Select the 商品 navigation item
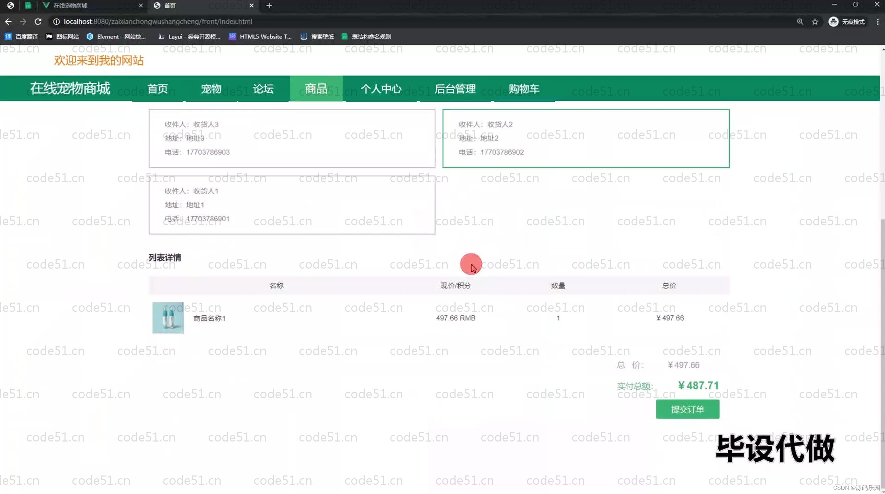This screenshot has width=885, height=494. point(316,89)
